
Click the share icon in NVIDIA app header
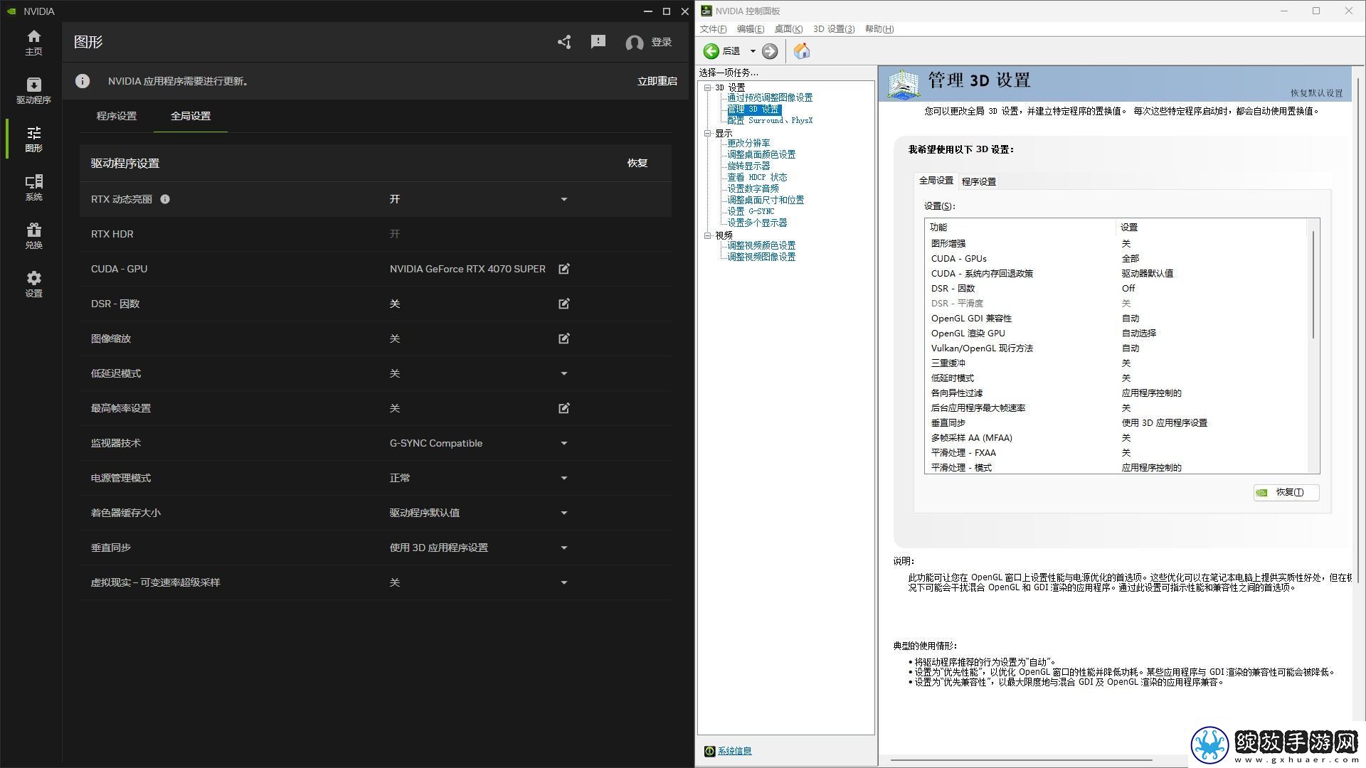tap(564, 42)
